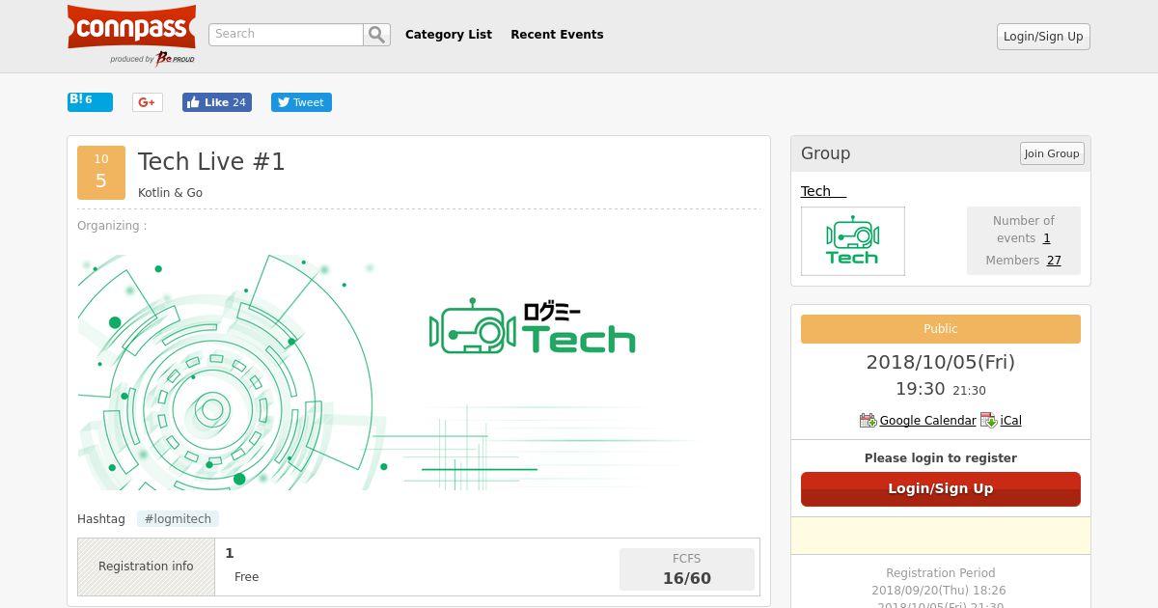
Task: Click the iCal download icon
Action: 989,421
